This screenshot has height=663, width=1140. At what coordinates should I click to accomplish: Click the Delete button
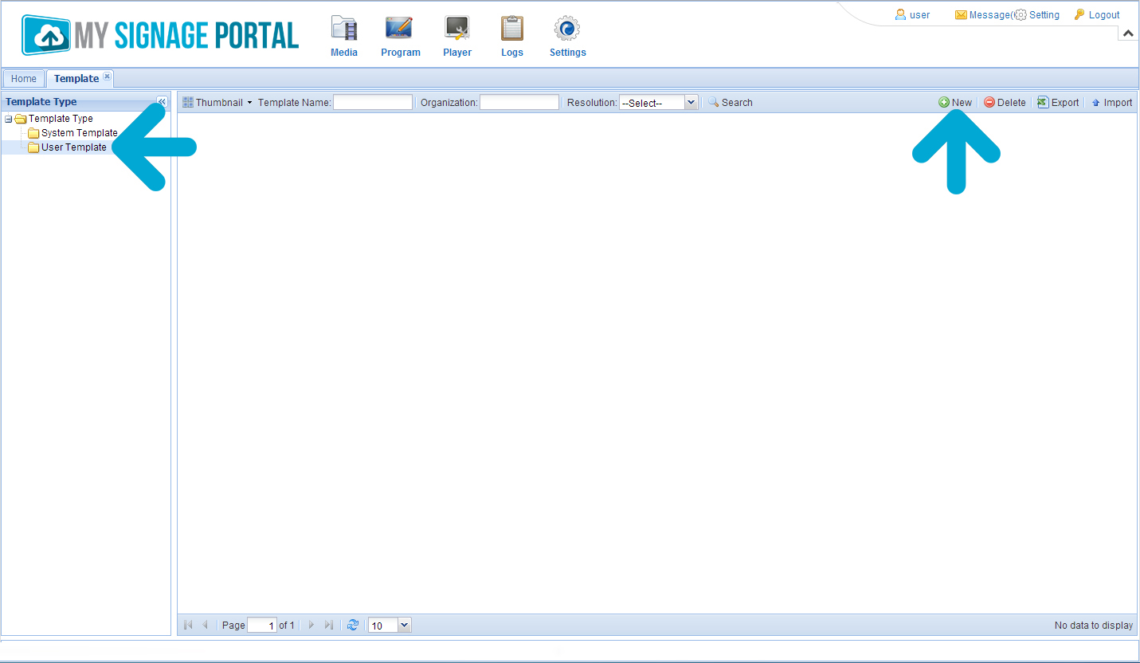click(1005, 103)
